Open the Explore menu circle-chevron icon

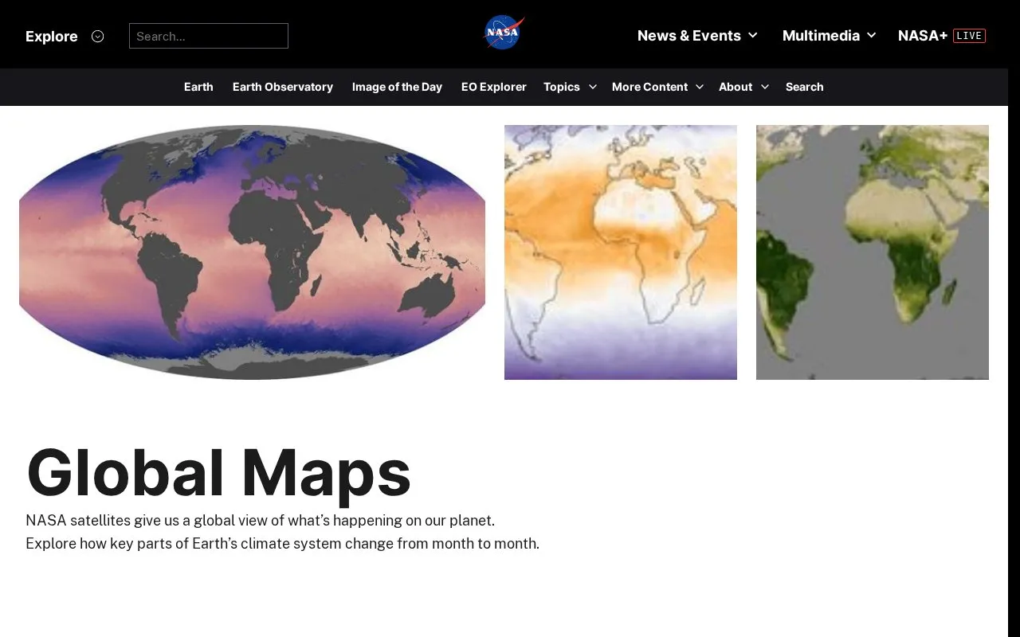click(x=97, y=36)
